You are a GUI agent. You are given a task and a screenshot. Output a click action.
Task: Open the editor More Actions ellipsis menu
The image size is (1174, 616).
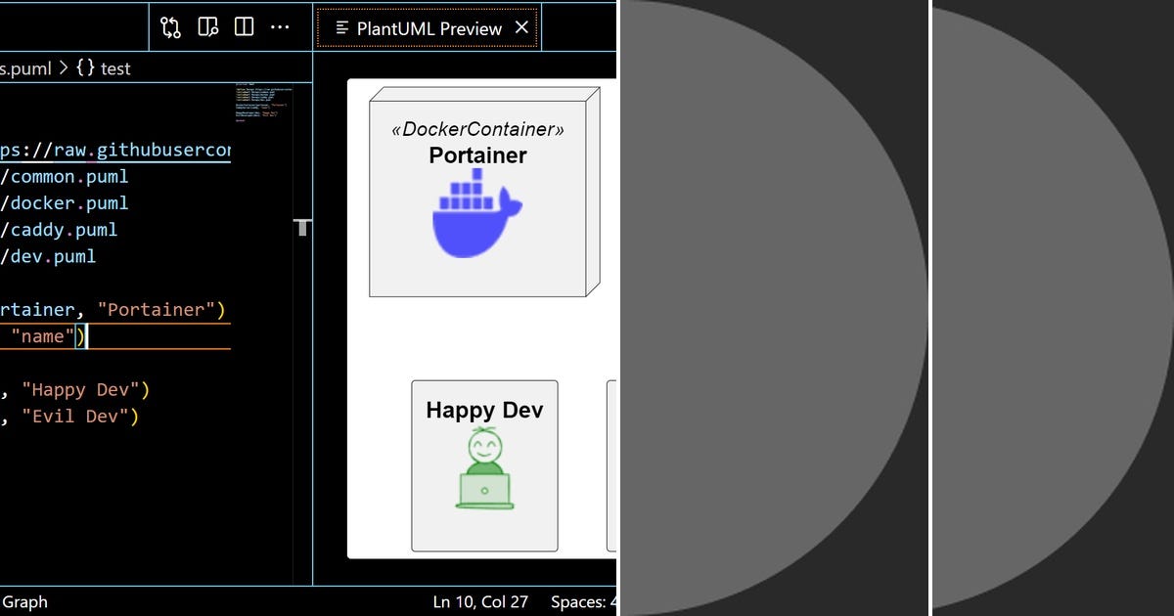(x=280, y=27)
